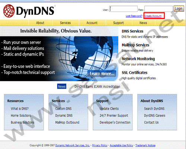
Task: Open MailHop Outbound link
Action: pyautogui.click(x=67, y=123)
